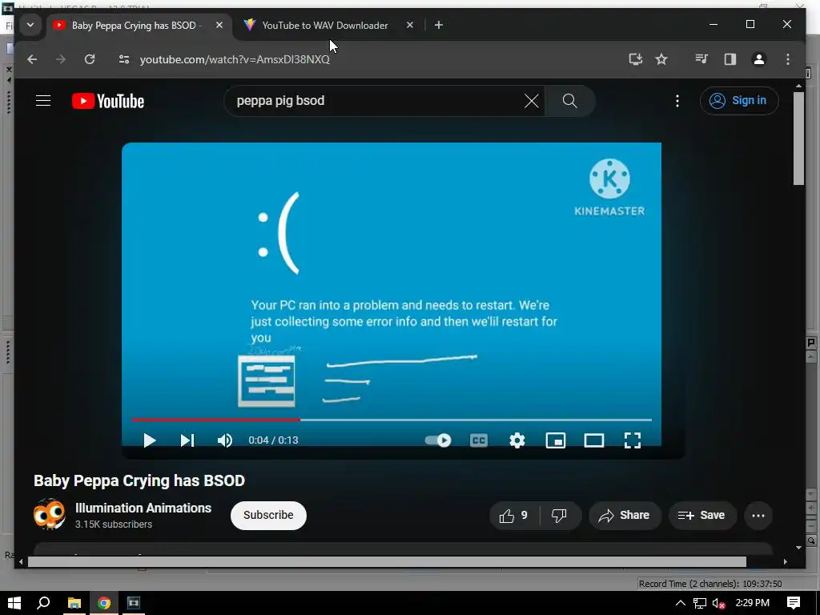Open the player settings gear
820x615 pixels.
pyautogui.click(x=517, y=440)
